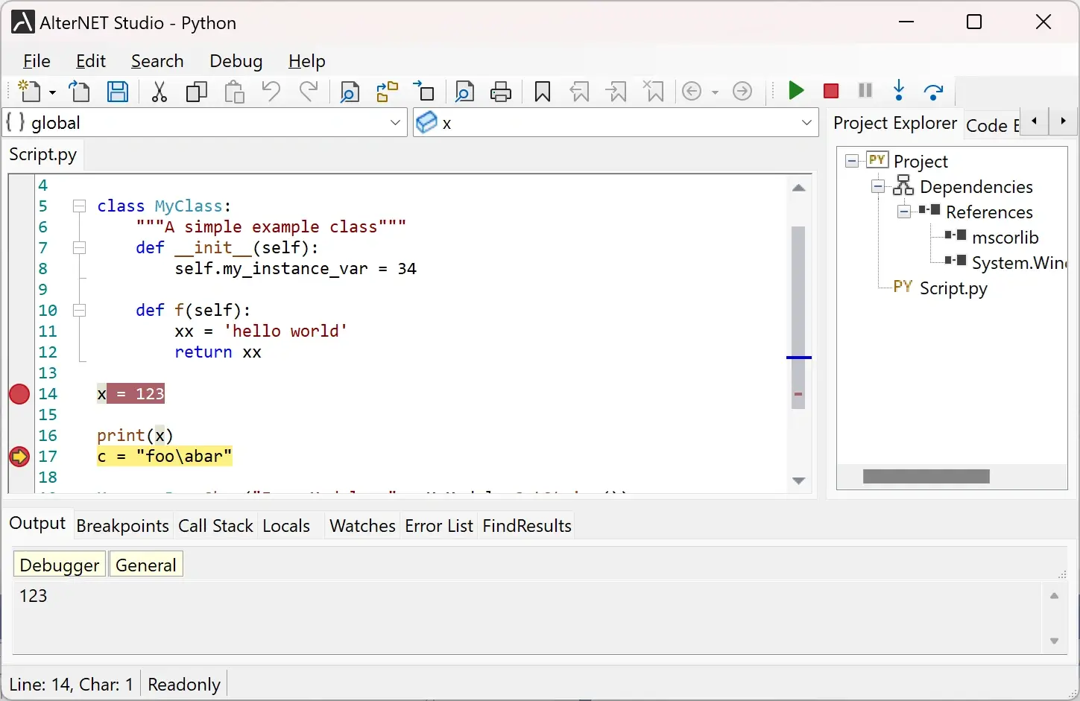Undo the last edit
The height and width of the screenshot is (701, 1080).
[271, 91]
